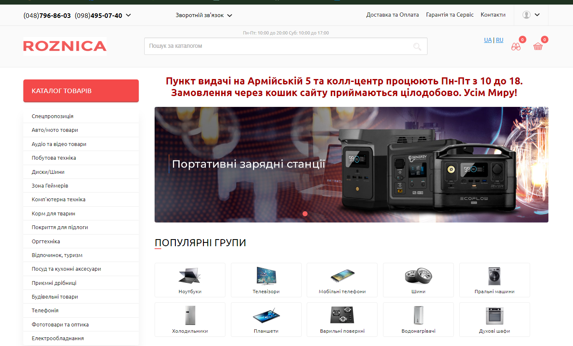Expand the account menu chevron
Viewport: 573px width, 346px height.
click(537, 15)
